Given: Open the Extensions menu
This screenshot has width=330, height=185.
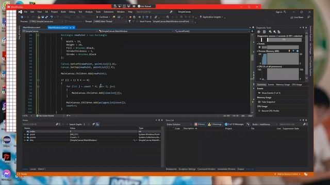Looking at the screenshot, I should 109,12.
